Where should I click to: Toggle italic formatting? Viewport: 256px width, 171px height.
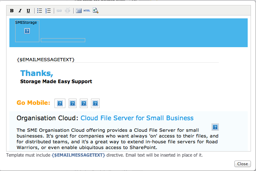coord(20,11)
